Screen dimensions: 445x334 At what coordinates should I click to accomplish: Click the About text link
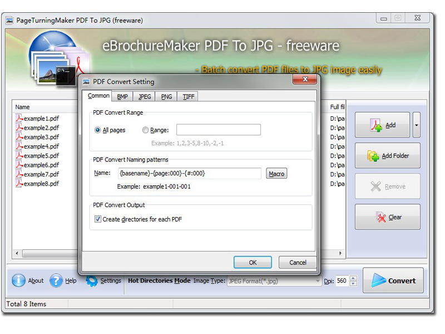(36, 281)
